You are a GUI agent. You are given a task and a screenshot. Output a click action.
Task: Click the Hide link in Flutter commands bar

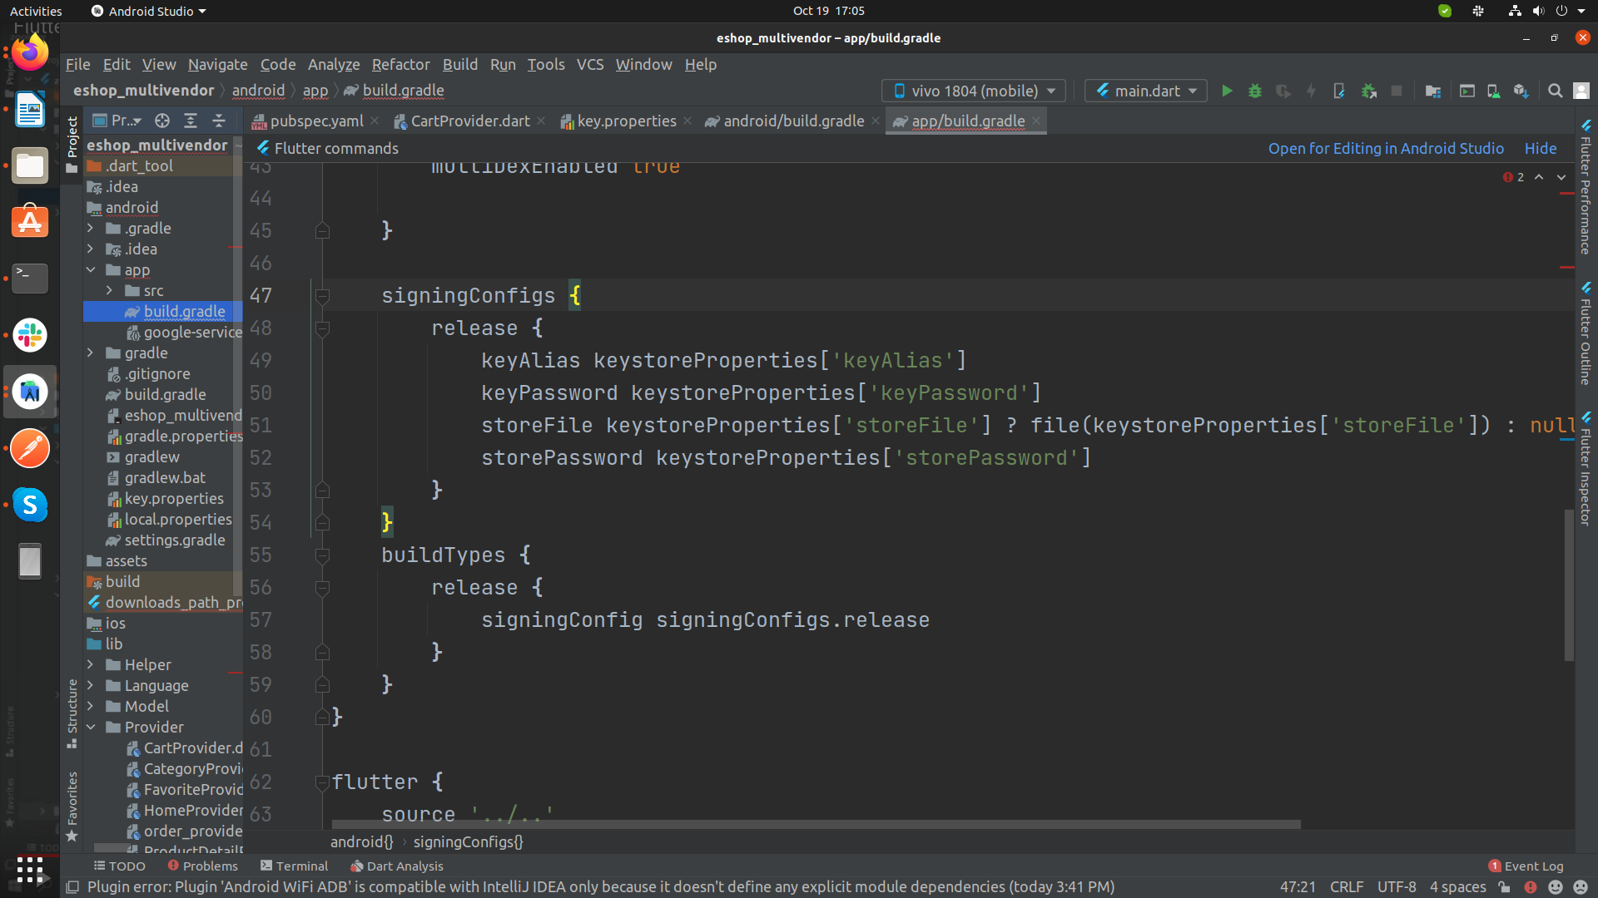point(1540,148)
